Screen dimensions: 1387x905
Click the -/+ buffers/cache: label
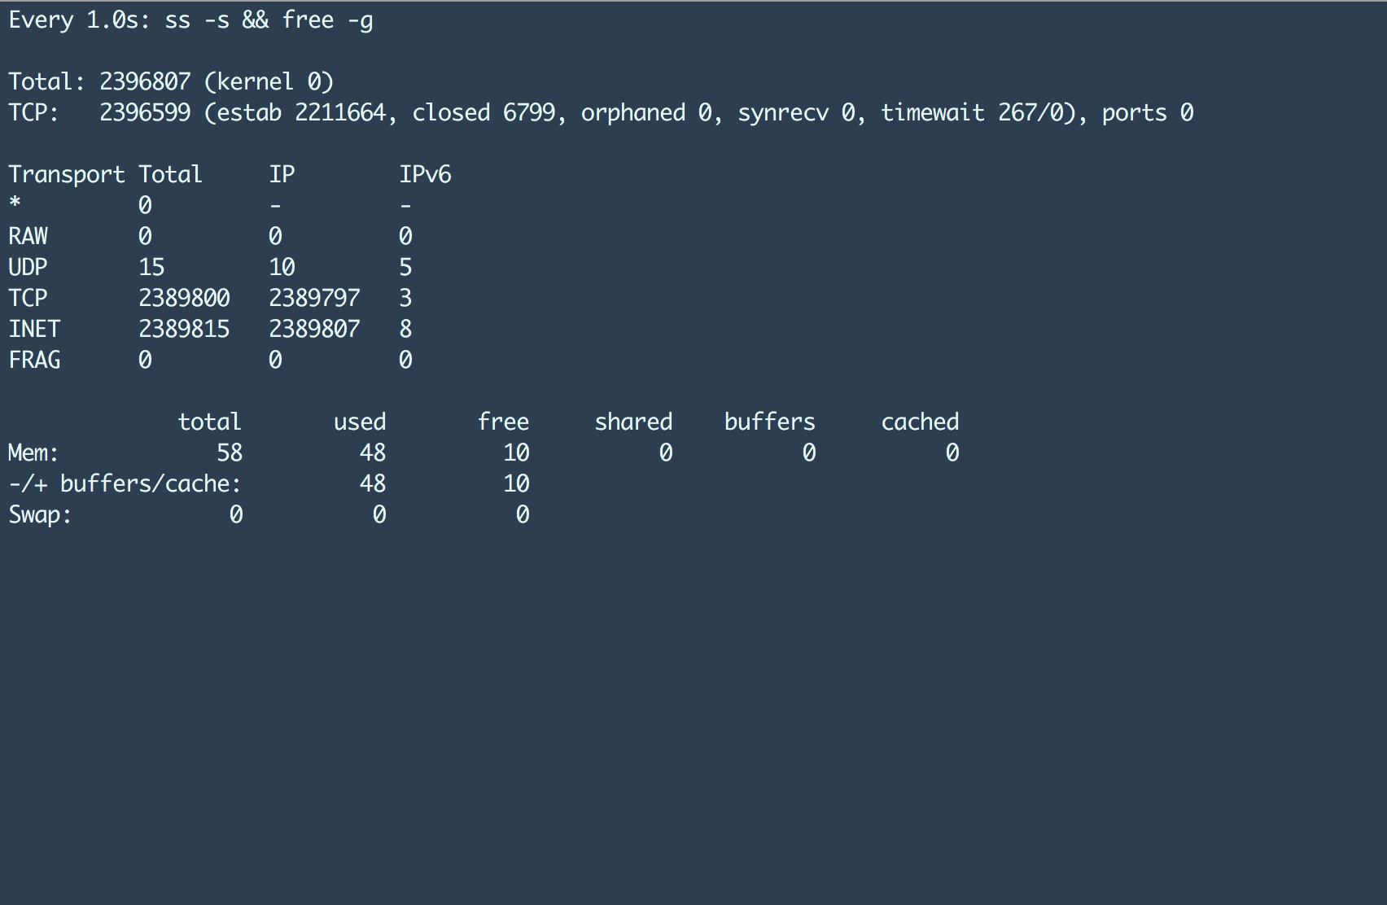tap(125, 483)
